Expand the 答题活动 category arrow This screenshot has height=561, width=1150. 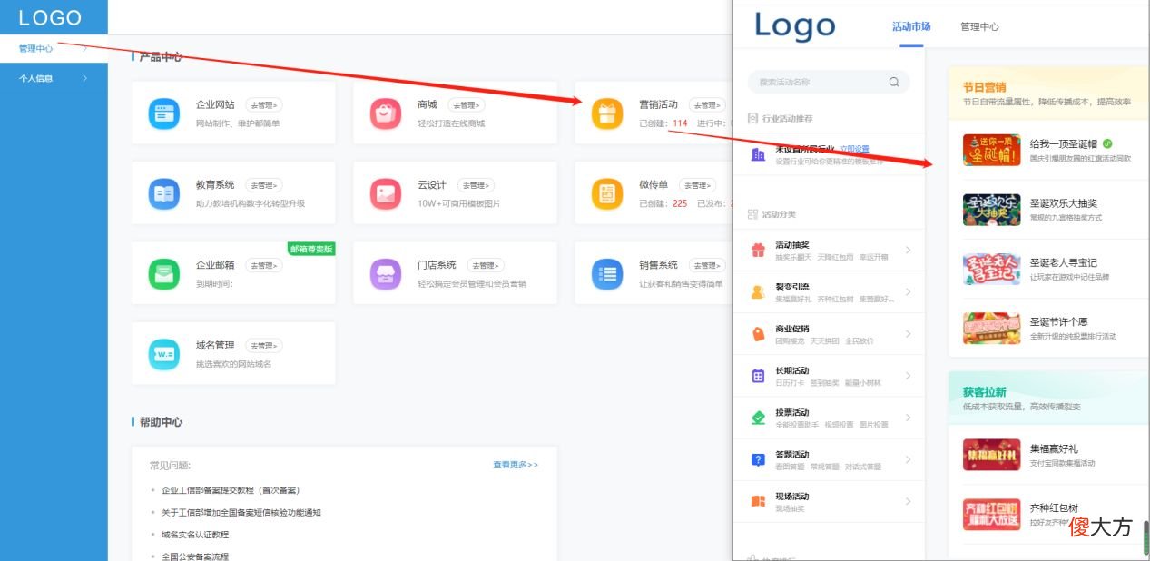click(908, 459)
